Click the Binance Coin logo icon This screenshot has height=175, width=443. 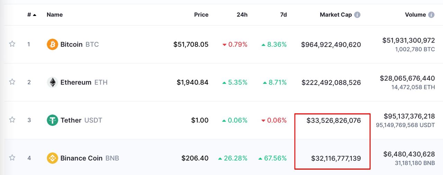click(x=52, y=158)
